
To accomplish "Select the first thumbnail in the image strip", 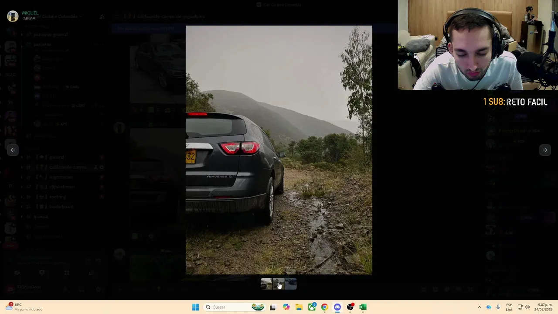I will 266,284.
